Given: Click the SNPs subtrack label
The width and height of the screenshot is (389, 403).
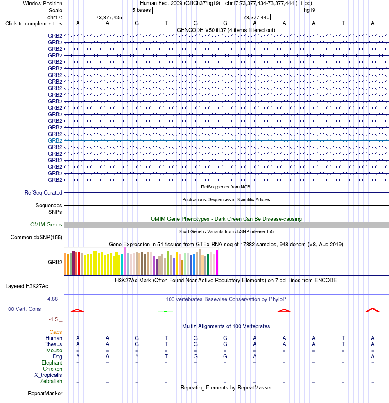Looking at the screenshot, I should (55, 212).
